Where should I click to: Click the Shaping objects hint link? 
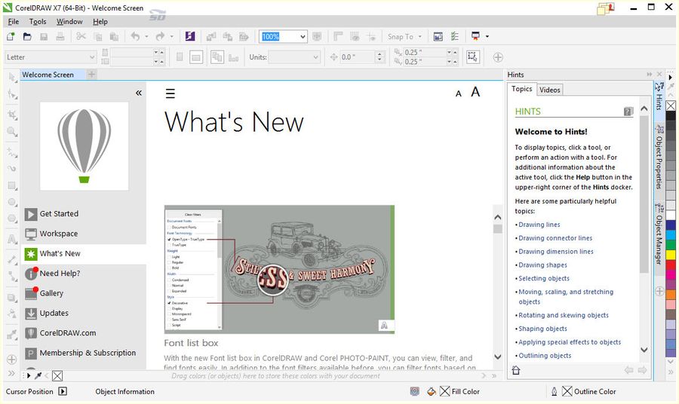[542, 329]
